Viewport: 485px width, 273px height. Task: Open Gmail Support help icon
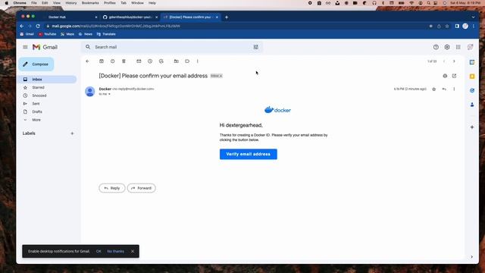[x=436, y=47]
